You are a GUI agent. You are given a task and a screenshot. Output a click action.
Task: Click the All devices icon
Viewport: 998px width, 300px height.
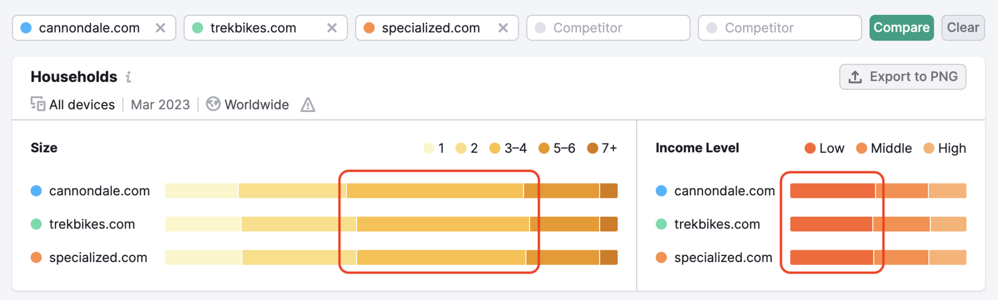pyautogui.click(x=38, y=104)
